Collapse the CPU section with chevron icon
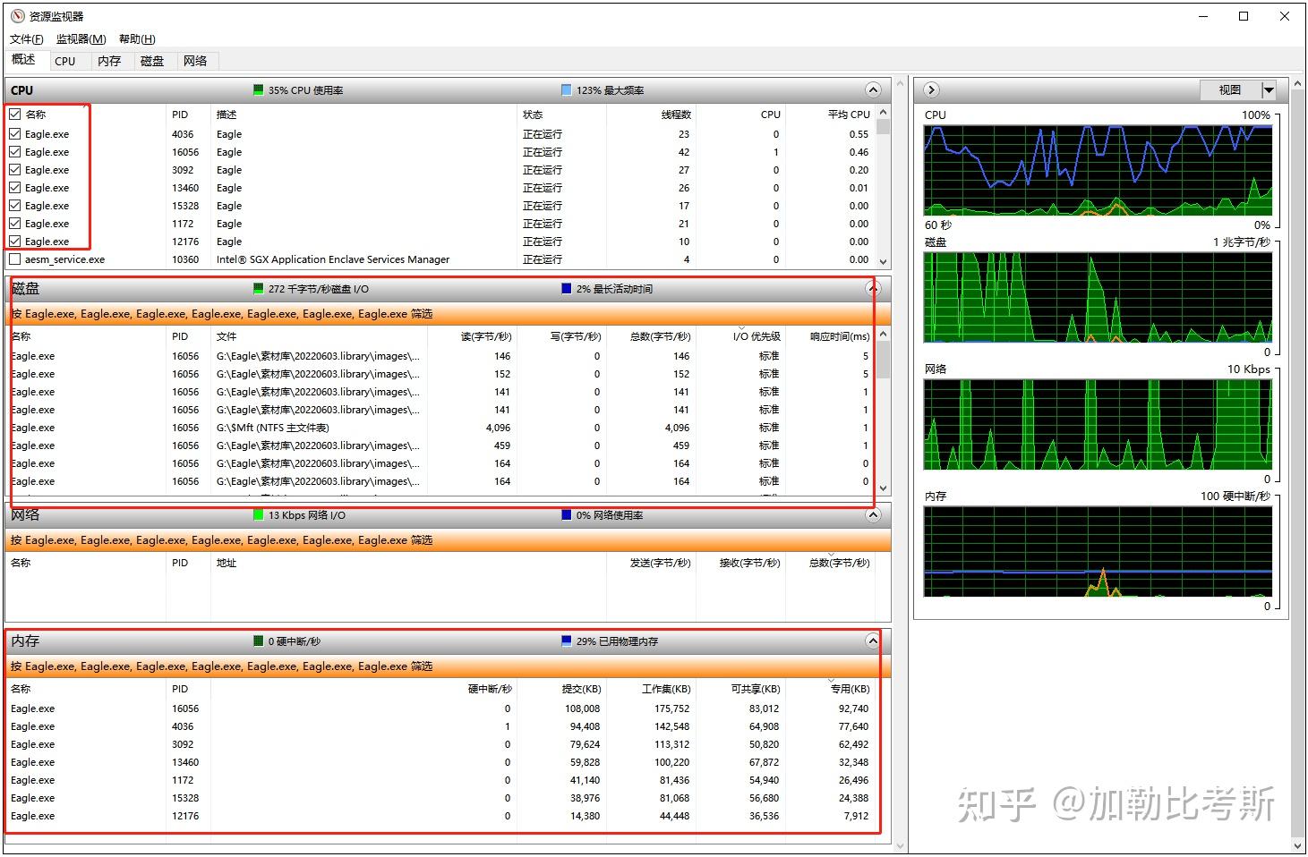This screenshot has width=1308, height=857. [x=873, y=89]
